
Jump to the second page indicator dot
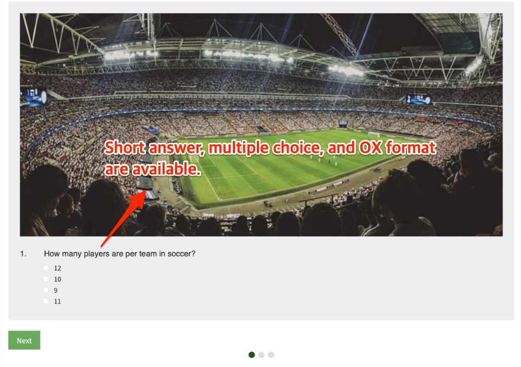[261, 354]
